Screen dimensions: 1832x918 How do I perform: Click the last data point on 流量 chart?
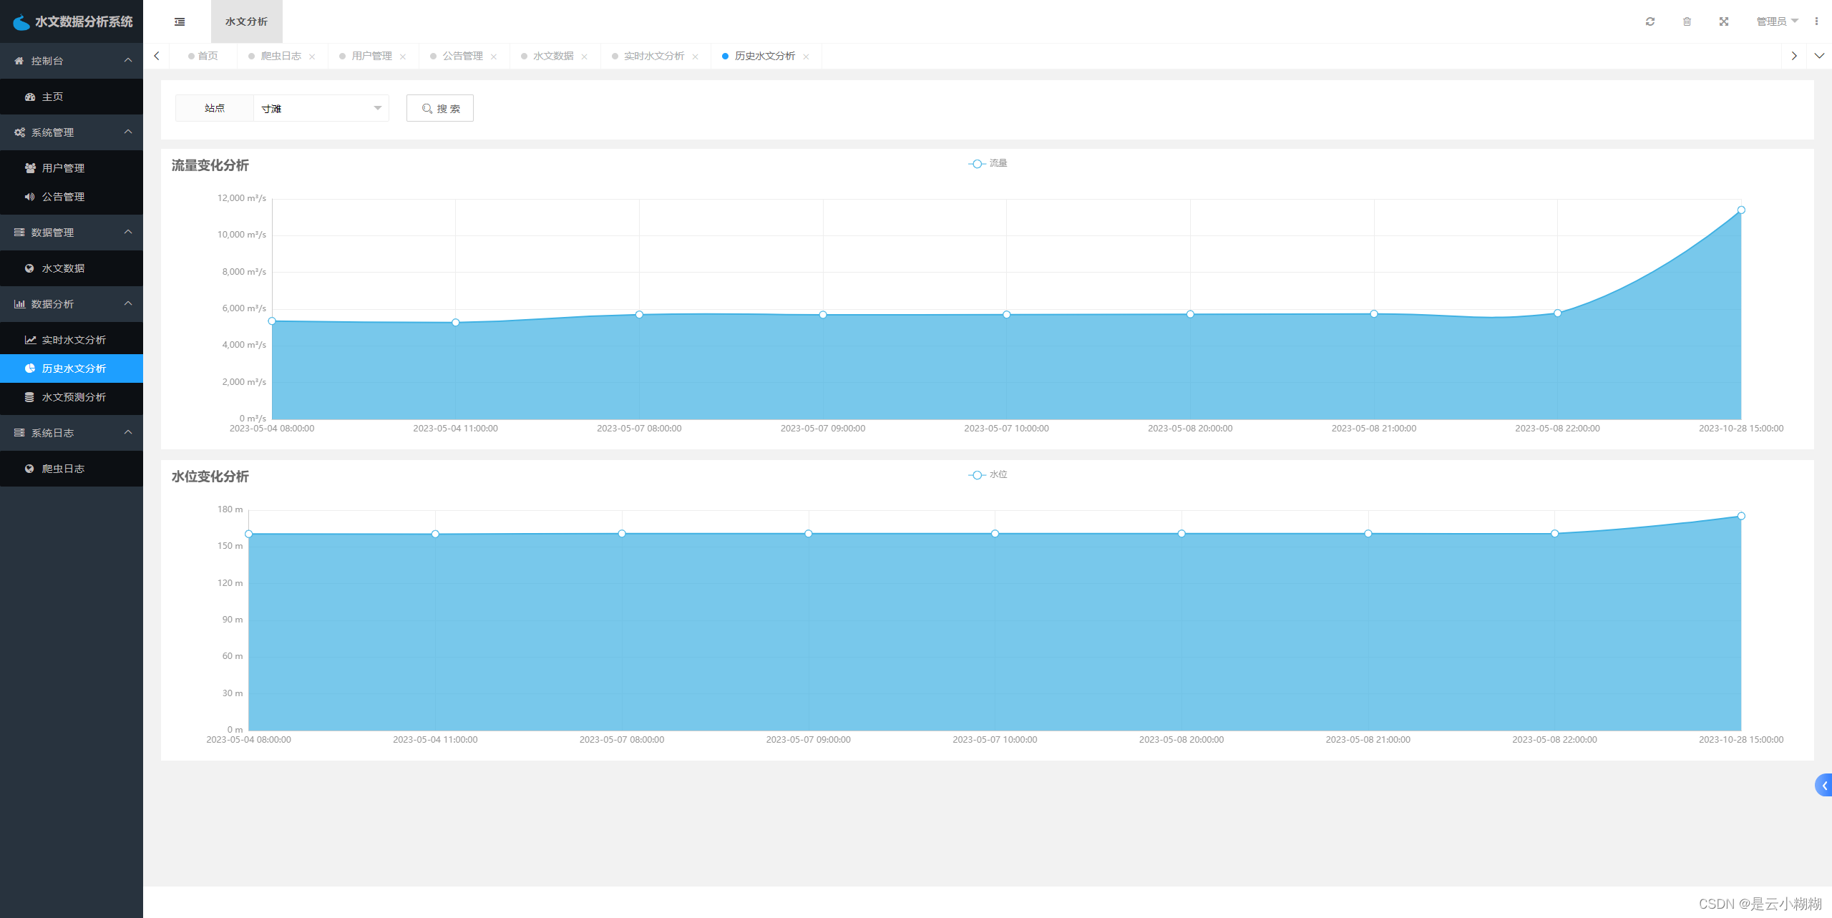coord(1741,210)
